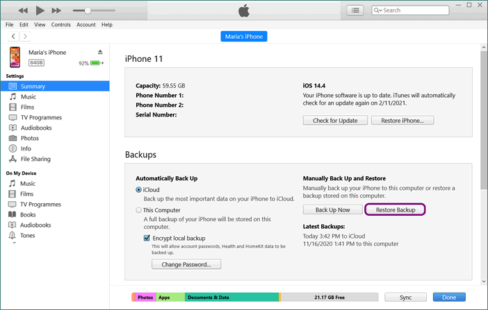Open the Help menu

click(x=107, y=24)
